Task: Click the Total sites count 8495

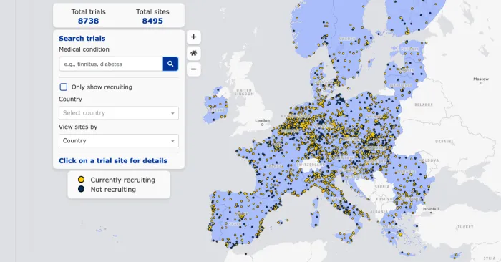Action: [x=152, y=21]
